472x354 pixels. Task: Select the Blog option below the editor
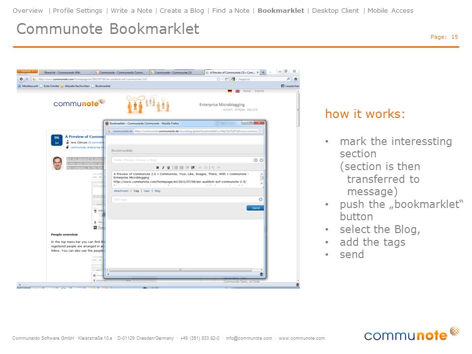tap(157, 191)
